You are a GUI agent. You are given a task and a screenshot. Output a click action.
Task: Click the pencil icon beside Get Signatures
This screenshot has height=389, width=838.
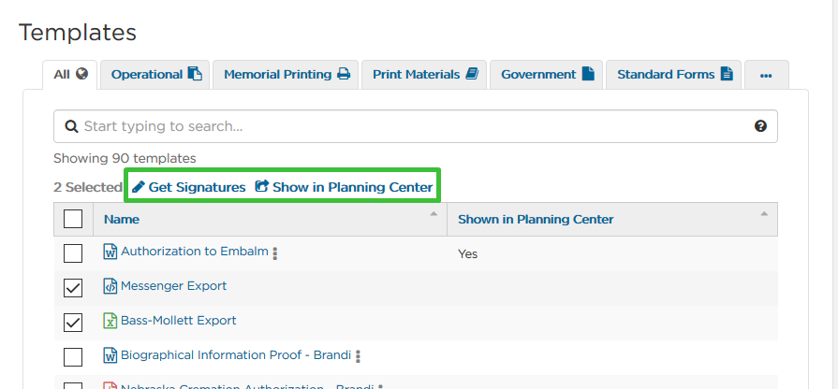(139, 187)
